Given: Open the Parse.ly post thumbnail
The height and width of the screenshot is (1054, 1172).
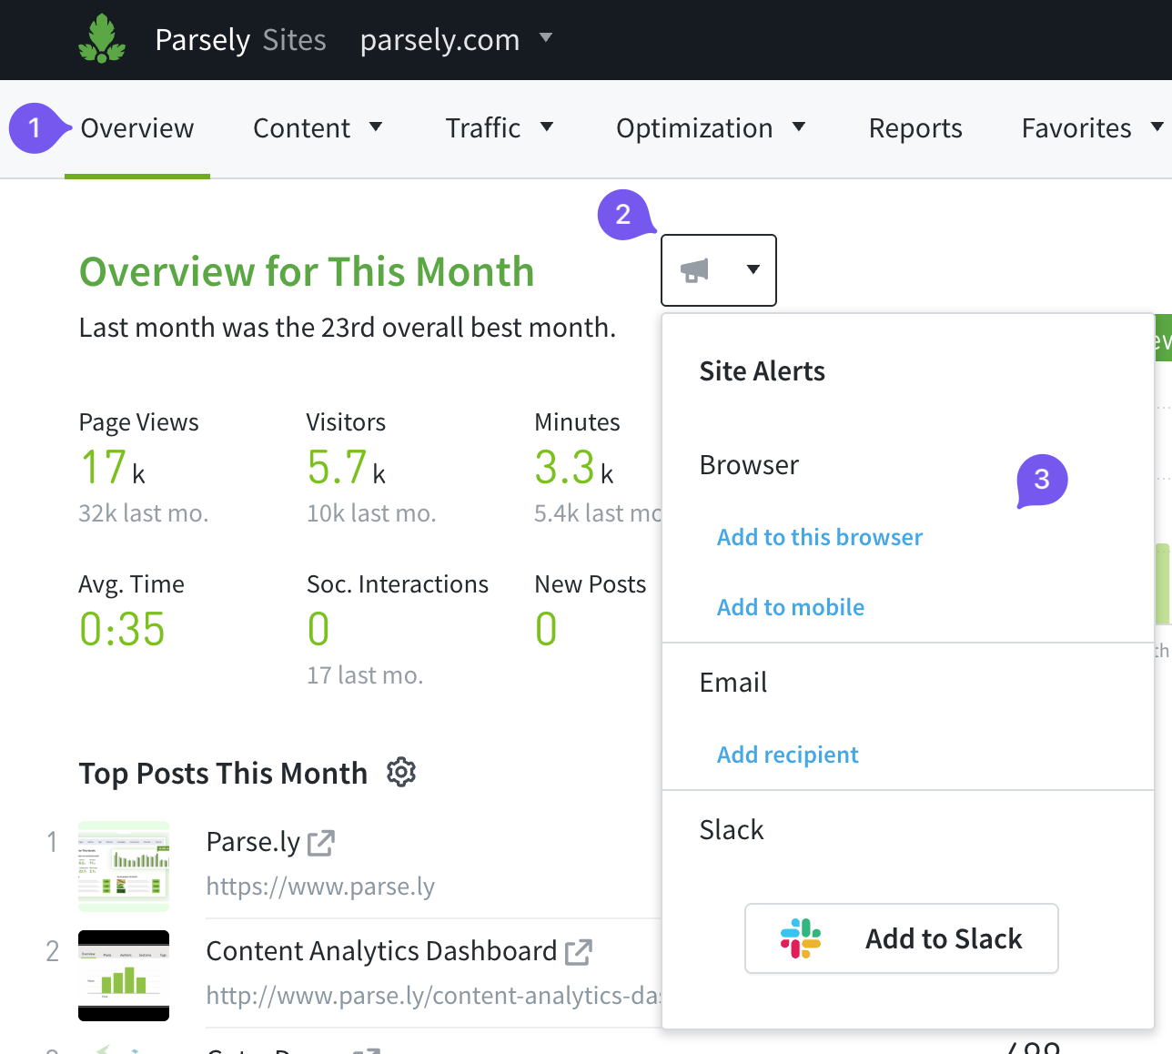Looking at the screenshot, I should tap(124, 867).
